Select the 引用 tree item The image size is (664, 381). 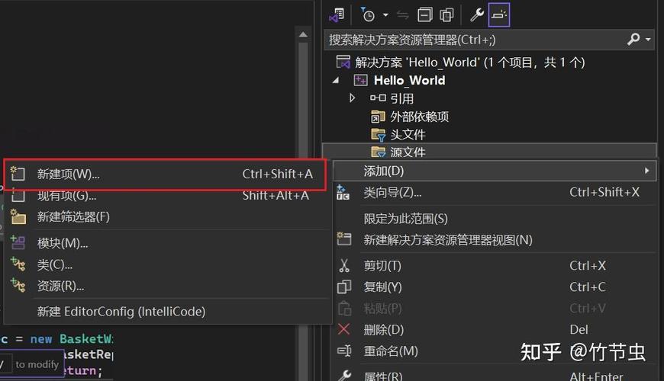401,98
